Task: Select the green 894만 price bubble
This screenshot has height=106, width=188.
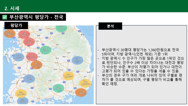Action: (x=58, y=88)
